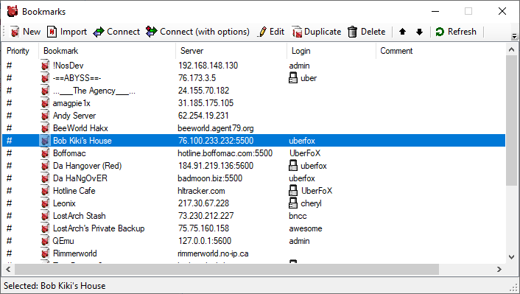Sort by the Login column header
This screenshot has height=294, width=520.
pos(331,51)
